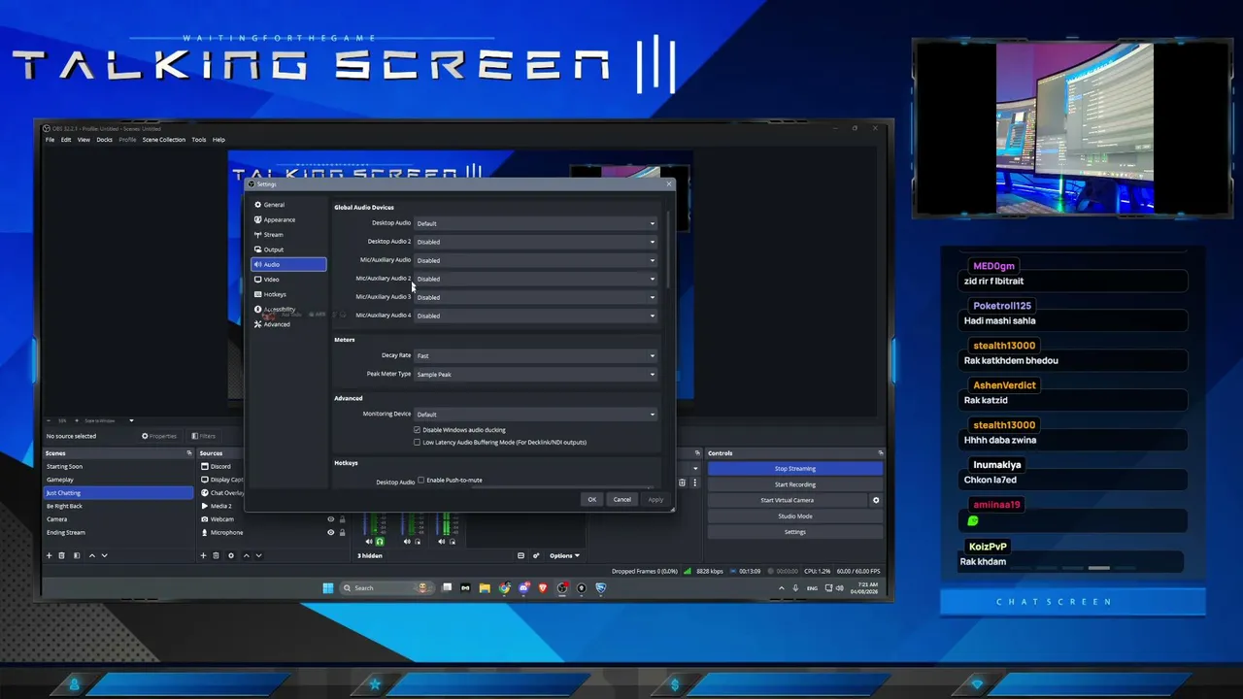Viewport: 1243px width, 699px height.
Task: Open the Stream settings category
Action: [288, 234]
